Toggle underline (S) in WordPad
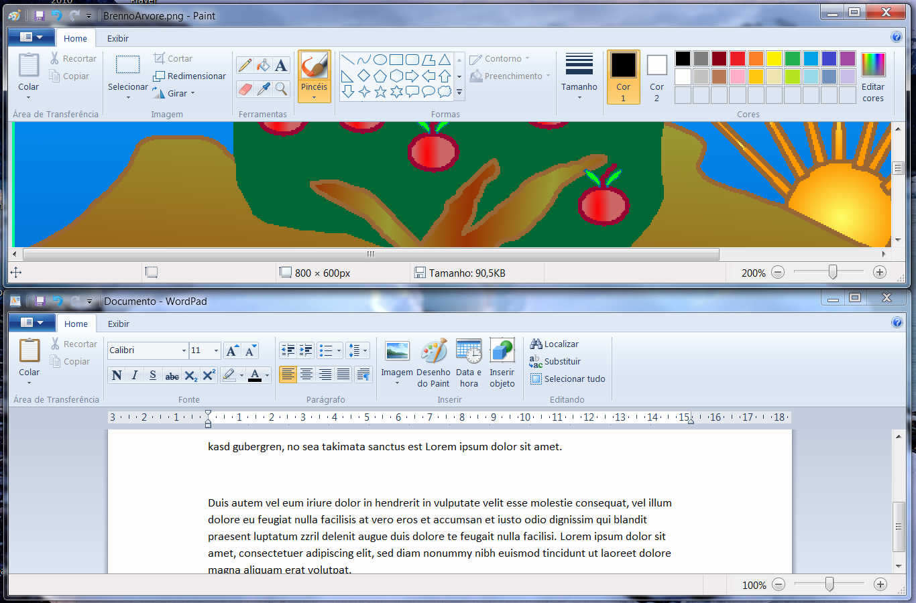The height and width of the screenshot is (603, 916). coord(153,375)
